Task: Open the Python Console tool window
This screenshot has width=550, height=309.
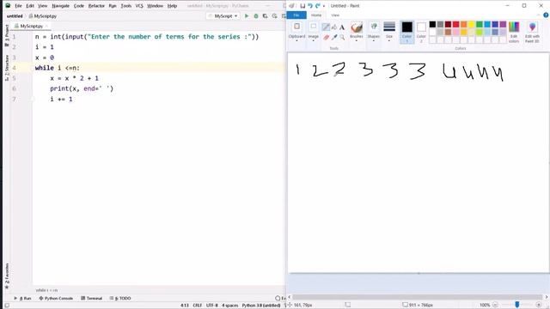Action: pyautogui.click(x=56, y=298)
